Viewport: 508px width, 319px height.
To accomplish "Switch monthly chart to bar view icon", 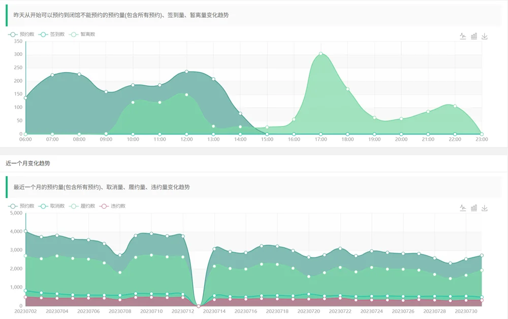I will click(473, 208).
